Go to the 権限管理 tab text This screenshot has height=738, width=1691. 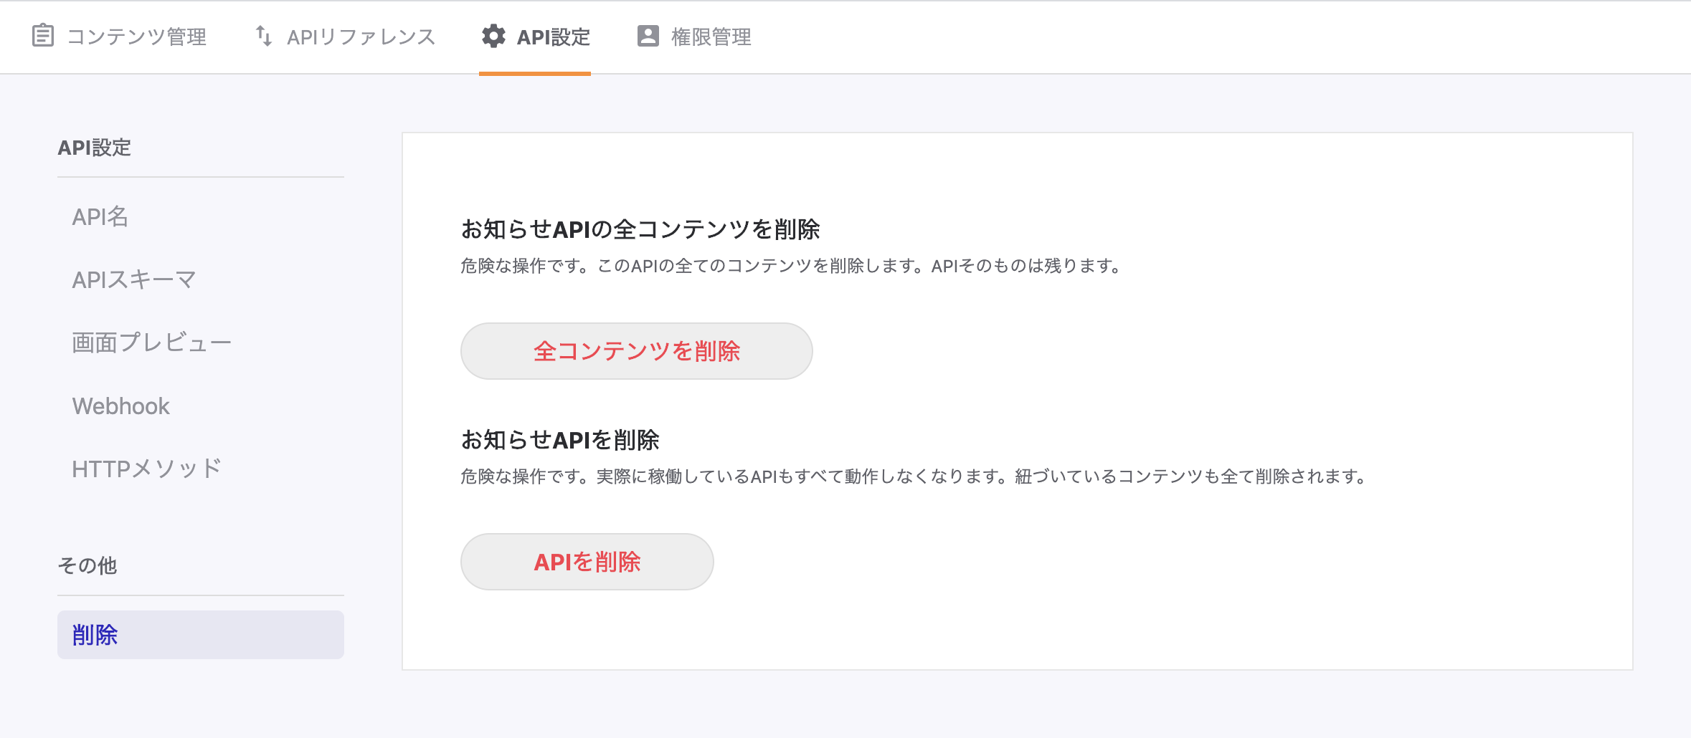click(x=711, y=37)
